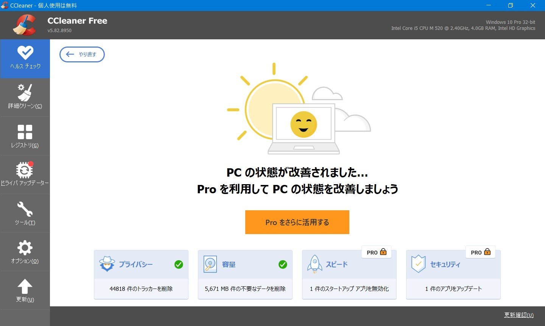Screen dimensions: 545x326
Task: Click green checkmark on プライバシー card
Action: (179, 264)
